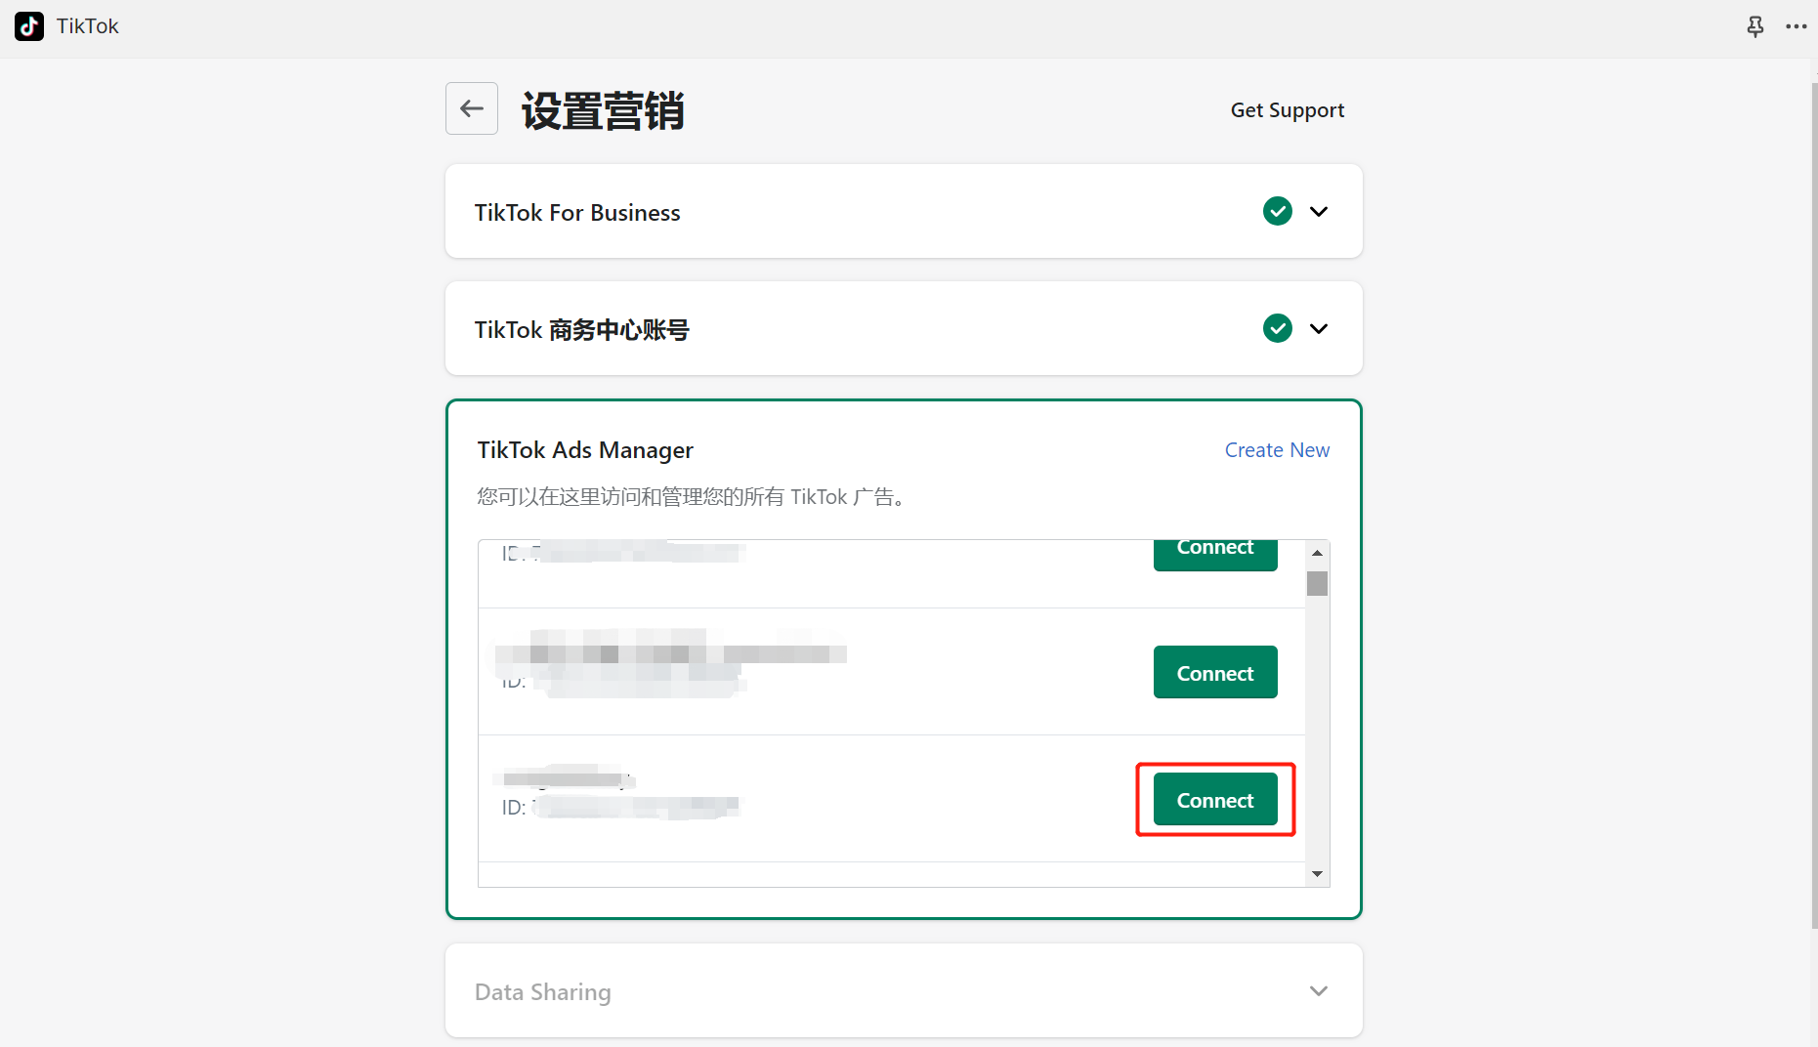Click the TikTok 商务中心账号 heading
Screen dimensions: 1818x1047
pyautogui.click(x=581, y=330)
